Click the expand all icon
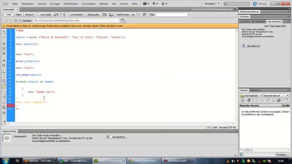This screenshot has width=292, height=164. tap(4, 54)
